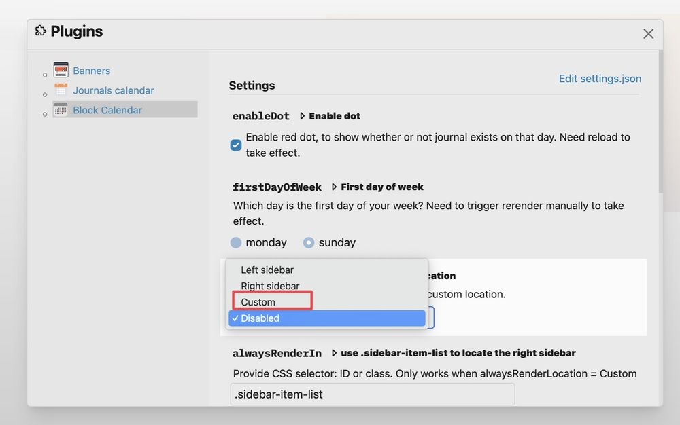Click the Block Calendar plugin icon
Screen dimensions: 680x425
[x=61, y=110]
